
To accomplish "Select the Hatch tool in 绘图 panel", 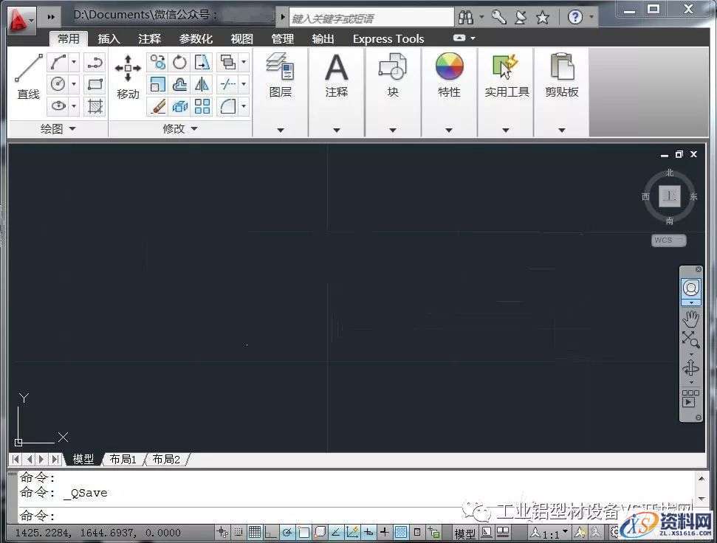I will [x=95, y=107].
